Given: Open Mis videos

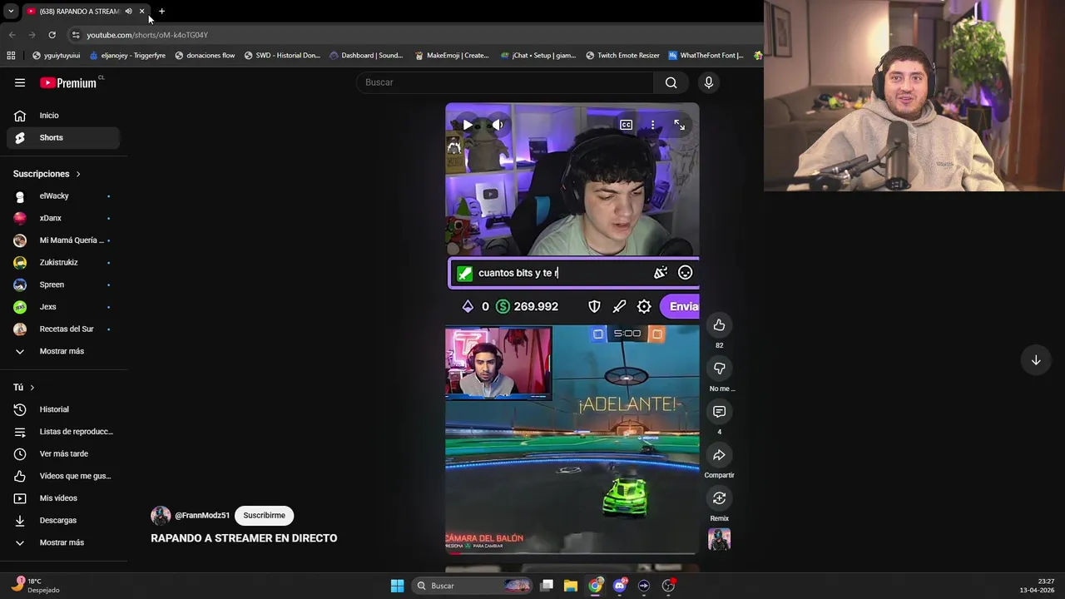Looking at the screenshot, I should pyautogui.click(x=63, y=498).
